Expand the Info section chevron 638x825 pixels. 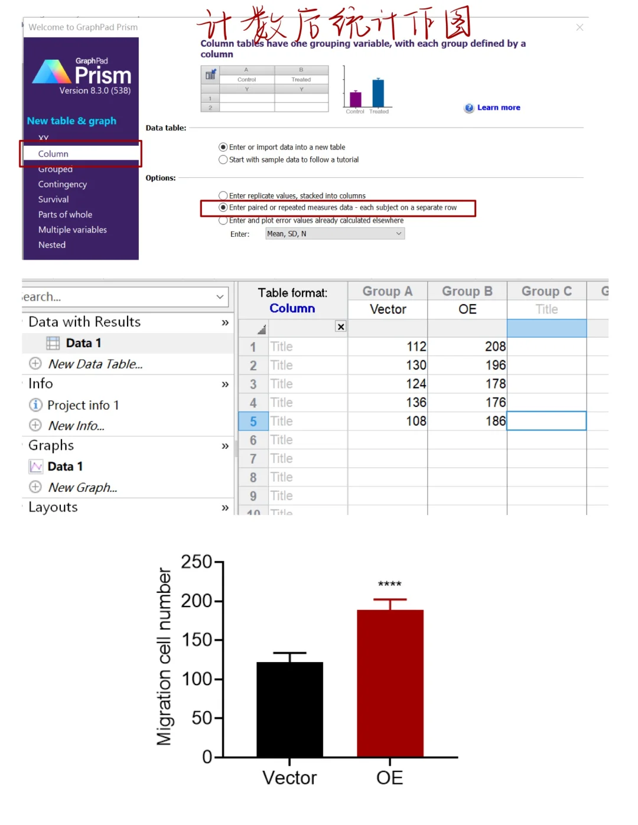[x=225, y=384]
